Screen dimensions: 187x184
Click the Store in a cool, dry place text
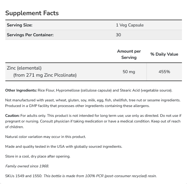click(38, 156)
